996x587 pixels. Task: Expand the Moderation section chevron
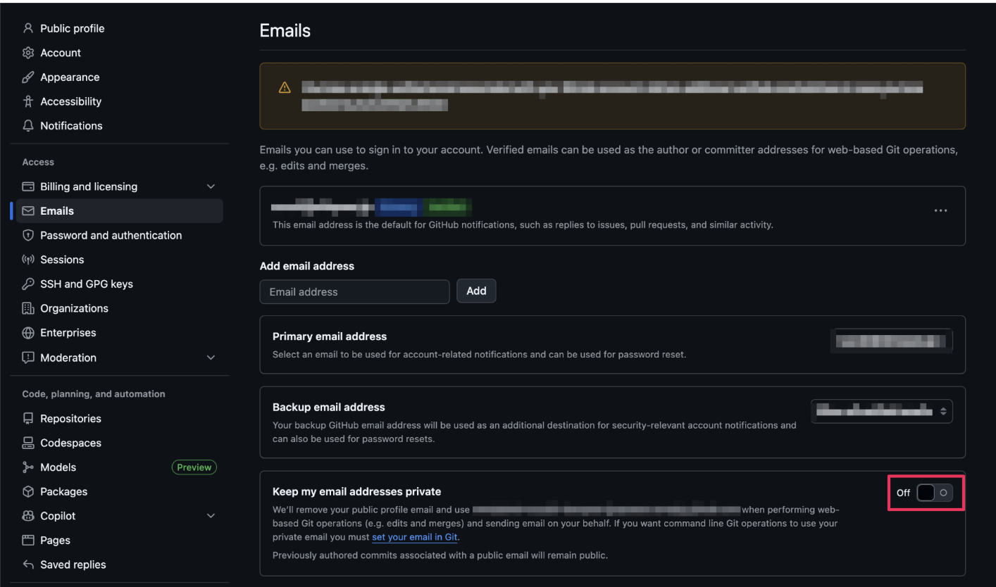point(210,358)
